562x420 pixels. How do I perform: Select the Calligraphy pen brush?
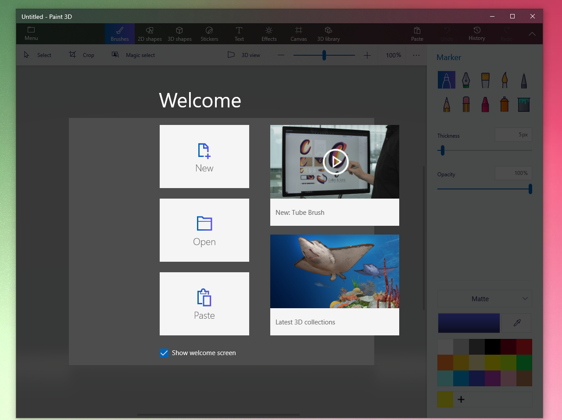tap(465, 80)
